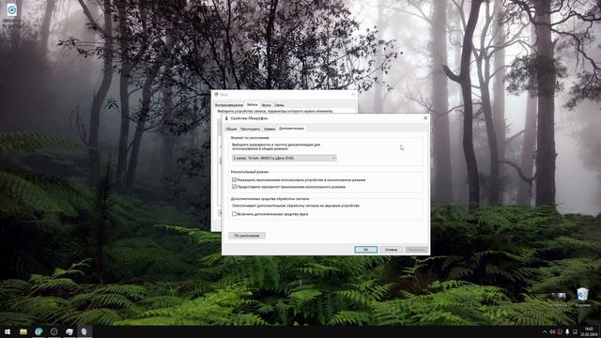Open the microphone tray icon
The width and height of the screenshot is (601, 338).
pyautogui.click(x=567, y=331)
